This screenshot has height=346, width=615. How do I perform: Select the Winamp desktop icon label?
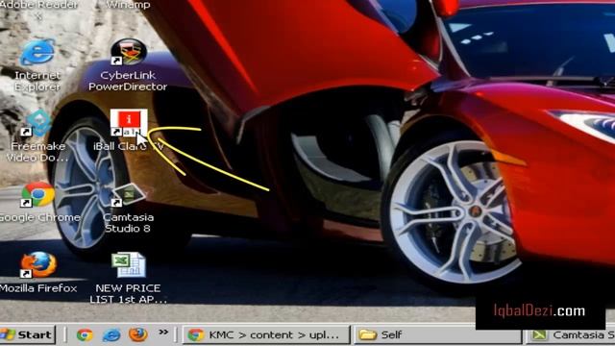pyautogui.click(x=128, y=5)
